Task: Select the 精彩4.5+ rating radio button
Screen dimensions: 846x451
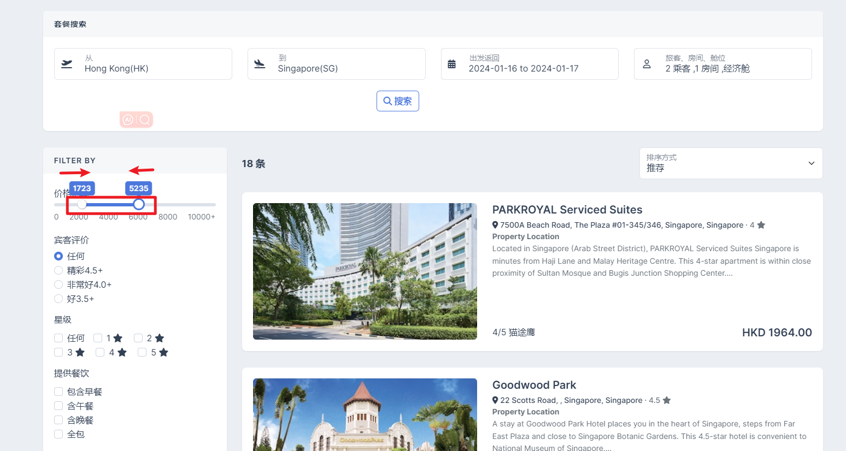Action: [x=58, y=270]
